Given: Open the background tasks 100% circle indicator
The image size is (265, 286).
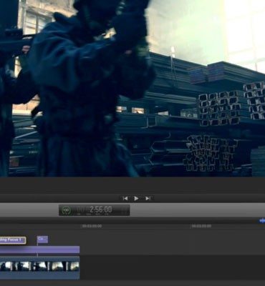Looking at the screenshot, I should (x=67, y=210).
